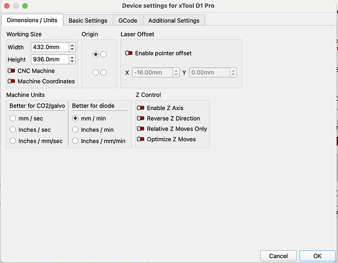338x263 pixels.
Task: Toggle Optimize Z Moves
Action: coord(140,139)
